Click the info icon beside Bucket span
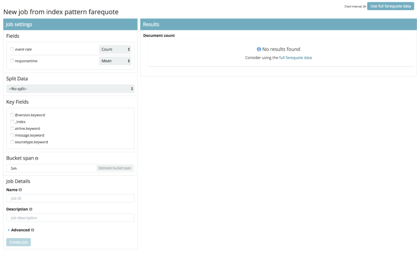417x253 pixels. click(x=37, y=158)
